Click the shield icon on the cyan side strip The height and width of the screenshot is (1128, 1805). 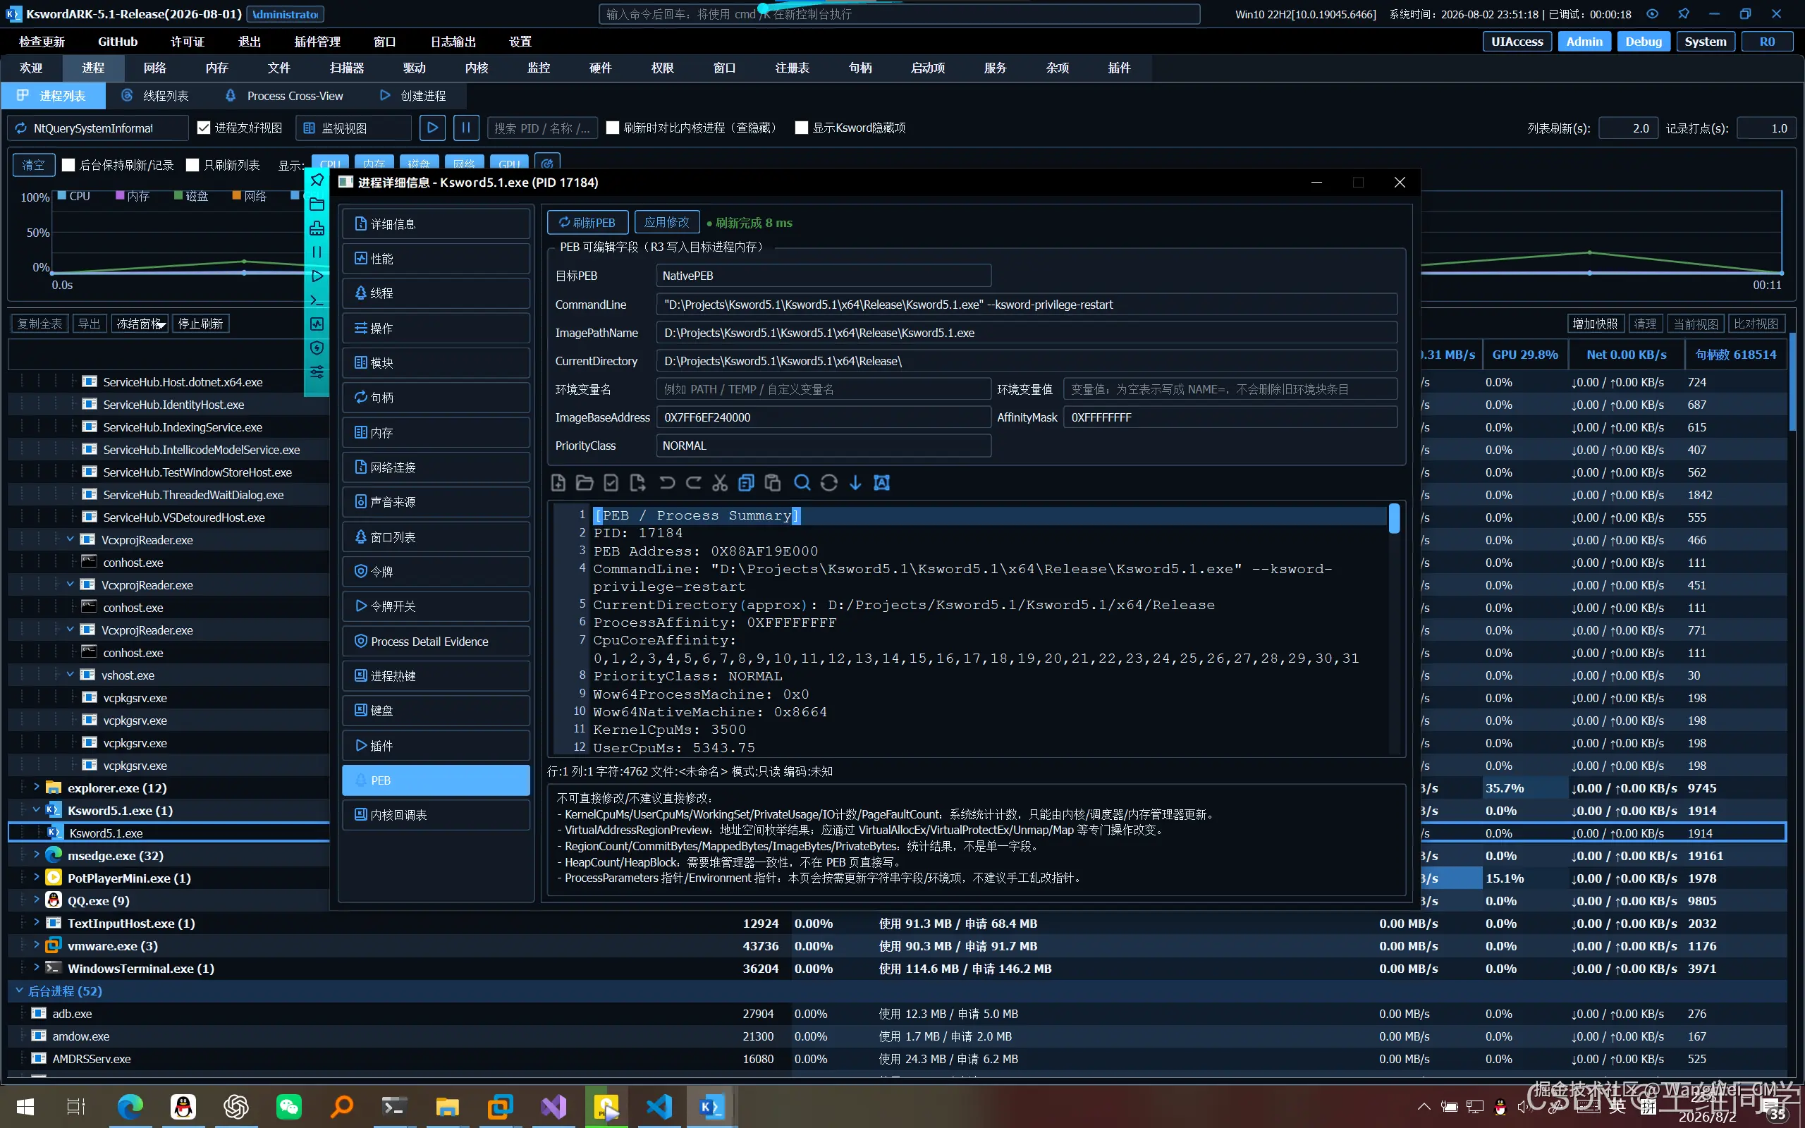pos(317,348)
